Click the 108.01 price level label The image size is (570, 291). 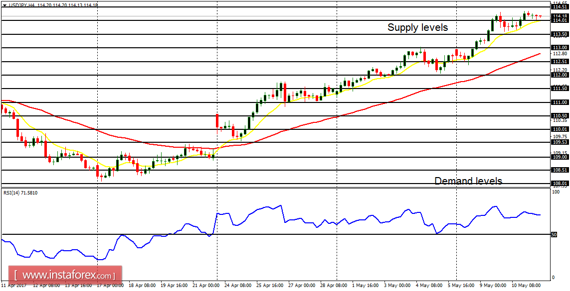[560, 184]
